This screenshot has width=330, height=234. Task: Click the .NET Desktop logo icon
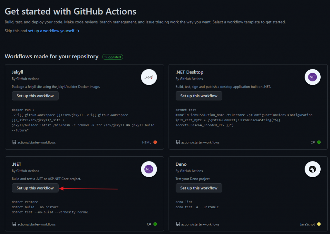[313, 77]
